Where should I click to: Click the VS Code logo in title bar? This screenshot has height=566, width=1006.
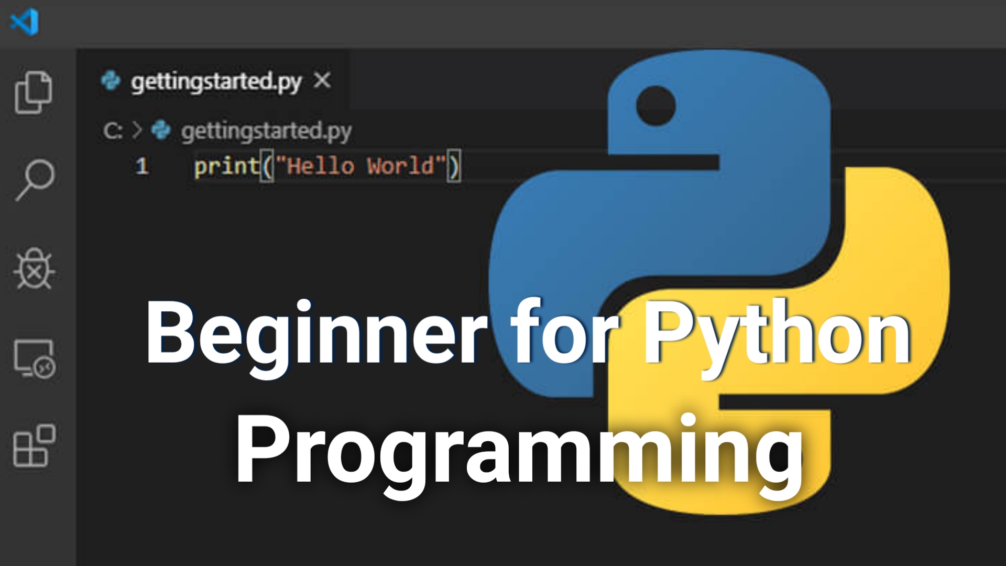click(24, 22)
